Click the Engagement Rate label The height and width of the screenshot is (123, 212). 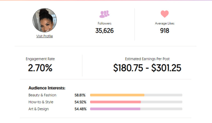(x=40, y=59)
